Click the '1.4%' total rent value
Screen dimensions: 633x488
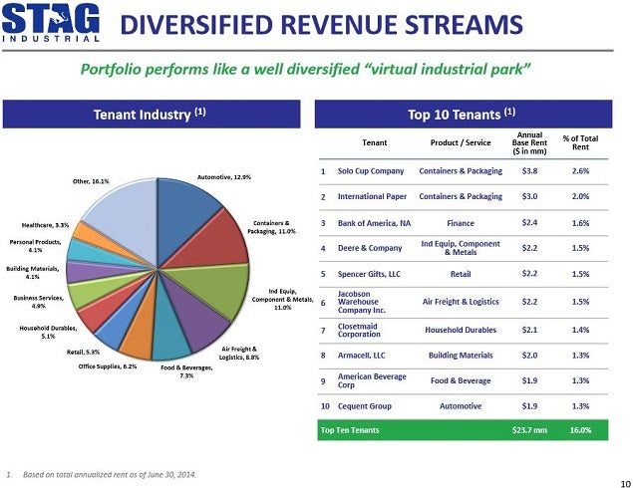pyautogui.click(x=580, y=330)
